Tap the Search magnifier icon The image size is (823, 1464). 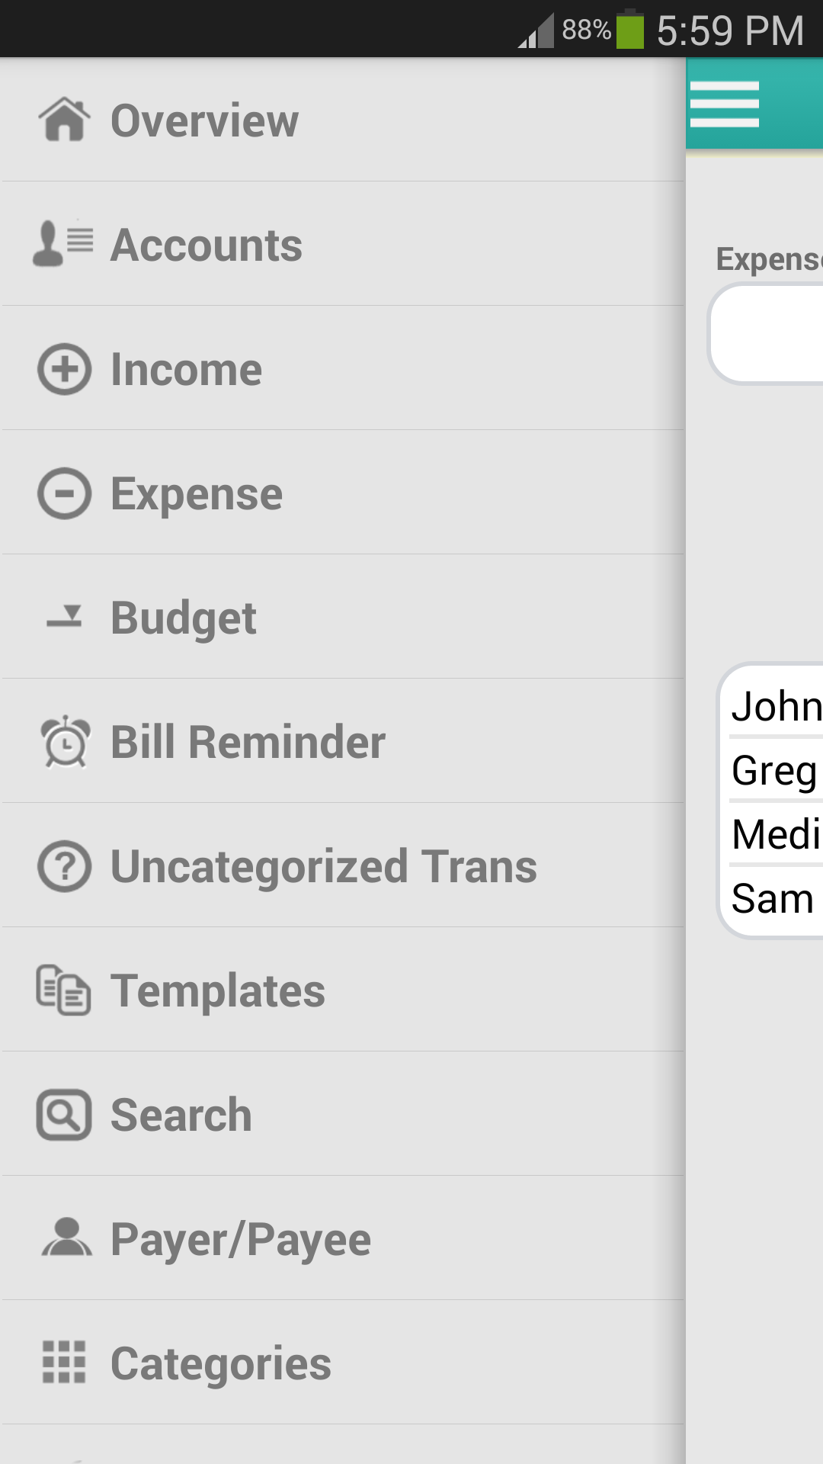[x=65, y=1115]
